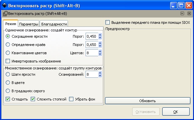Click the OK button
This screenshot has height=120, width=194.
176,112
